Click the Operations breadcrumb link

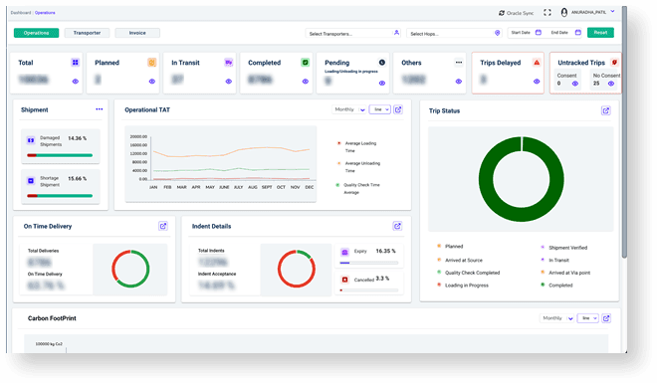point(45,13)
